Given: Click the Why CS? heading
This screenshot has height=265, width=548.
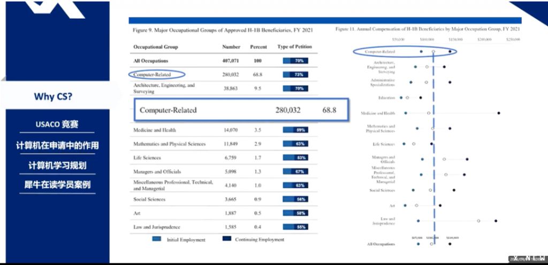Looking at the screenshot, I should 54,97.
